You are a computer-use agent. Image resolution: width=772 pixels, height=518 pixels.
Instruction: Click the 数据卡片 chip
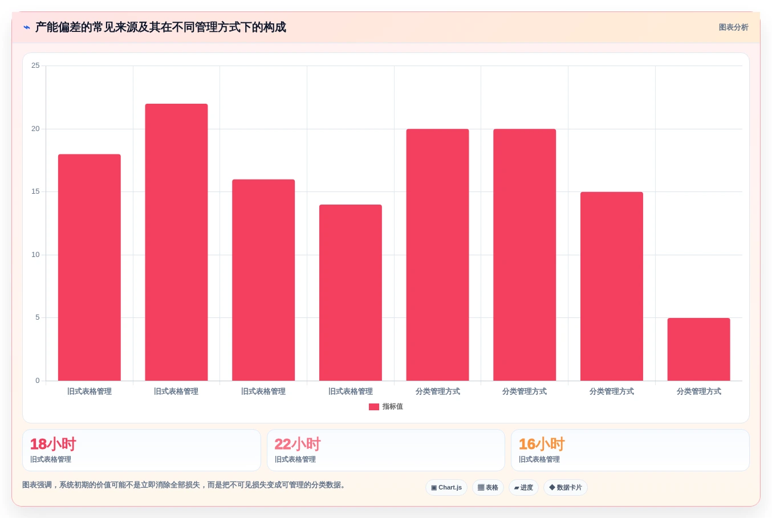[566, 488]
